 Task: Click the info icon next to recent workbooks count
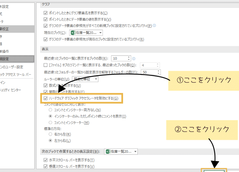coord(133,58)
